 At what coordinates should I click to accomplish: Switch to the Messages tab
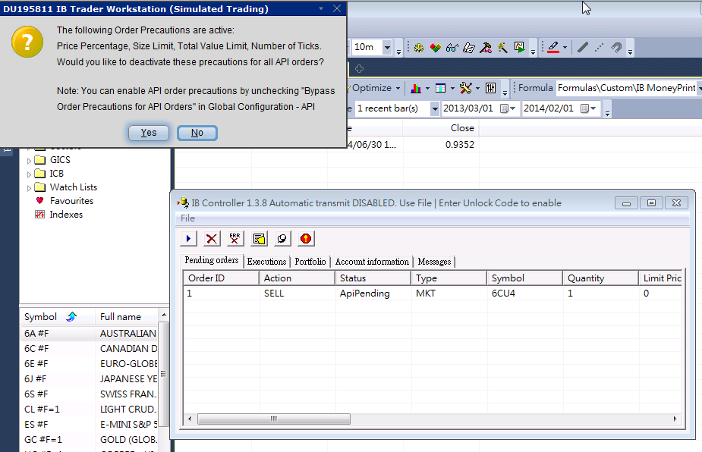click(434, 262)
